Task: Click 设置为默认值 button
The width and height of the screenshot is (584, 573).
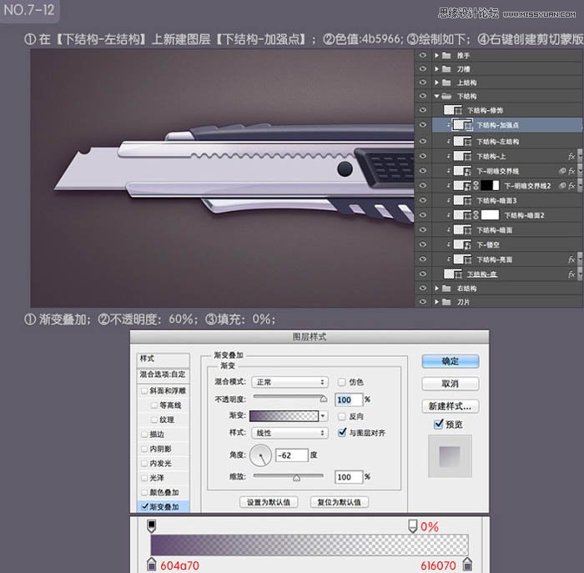Action: coord(269,502)
